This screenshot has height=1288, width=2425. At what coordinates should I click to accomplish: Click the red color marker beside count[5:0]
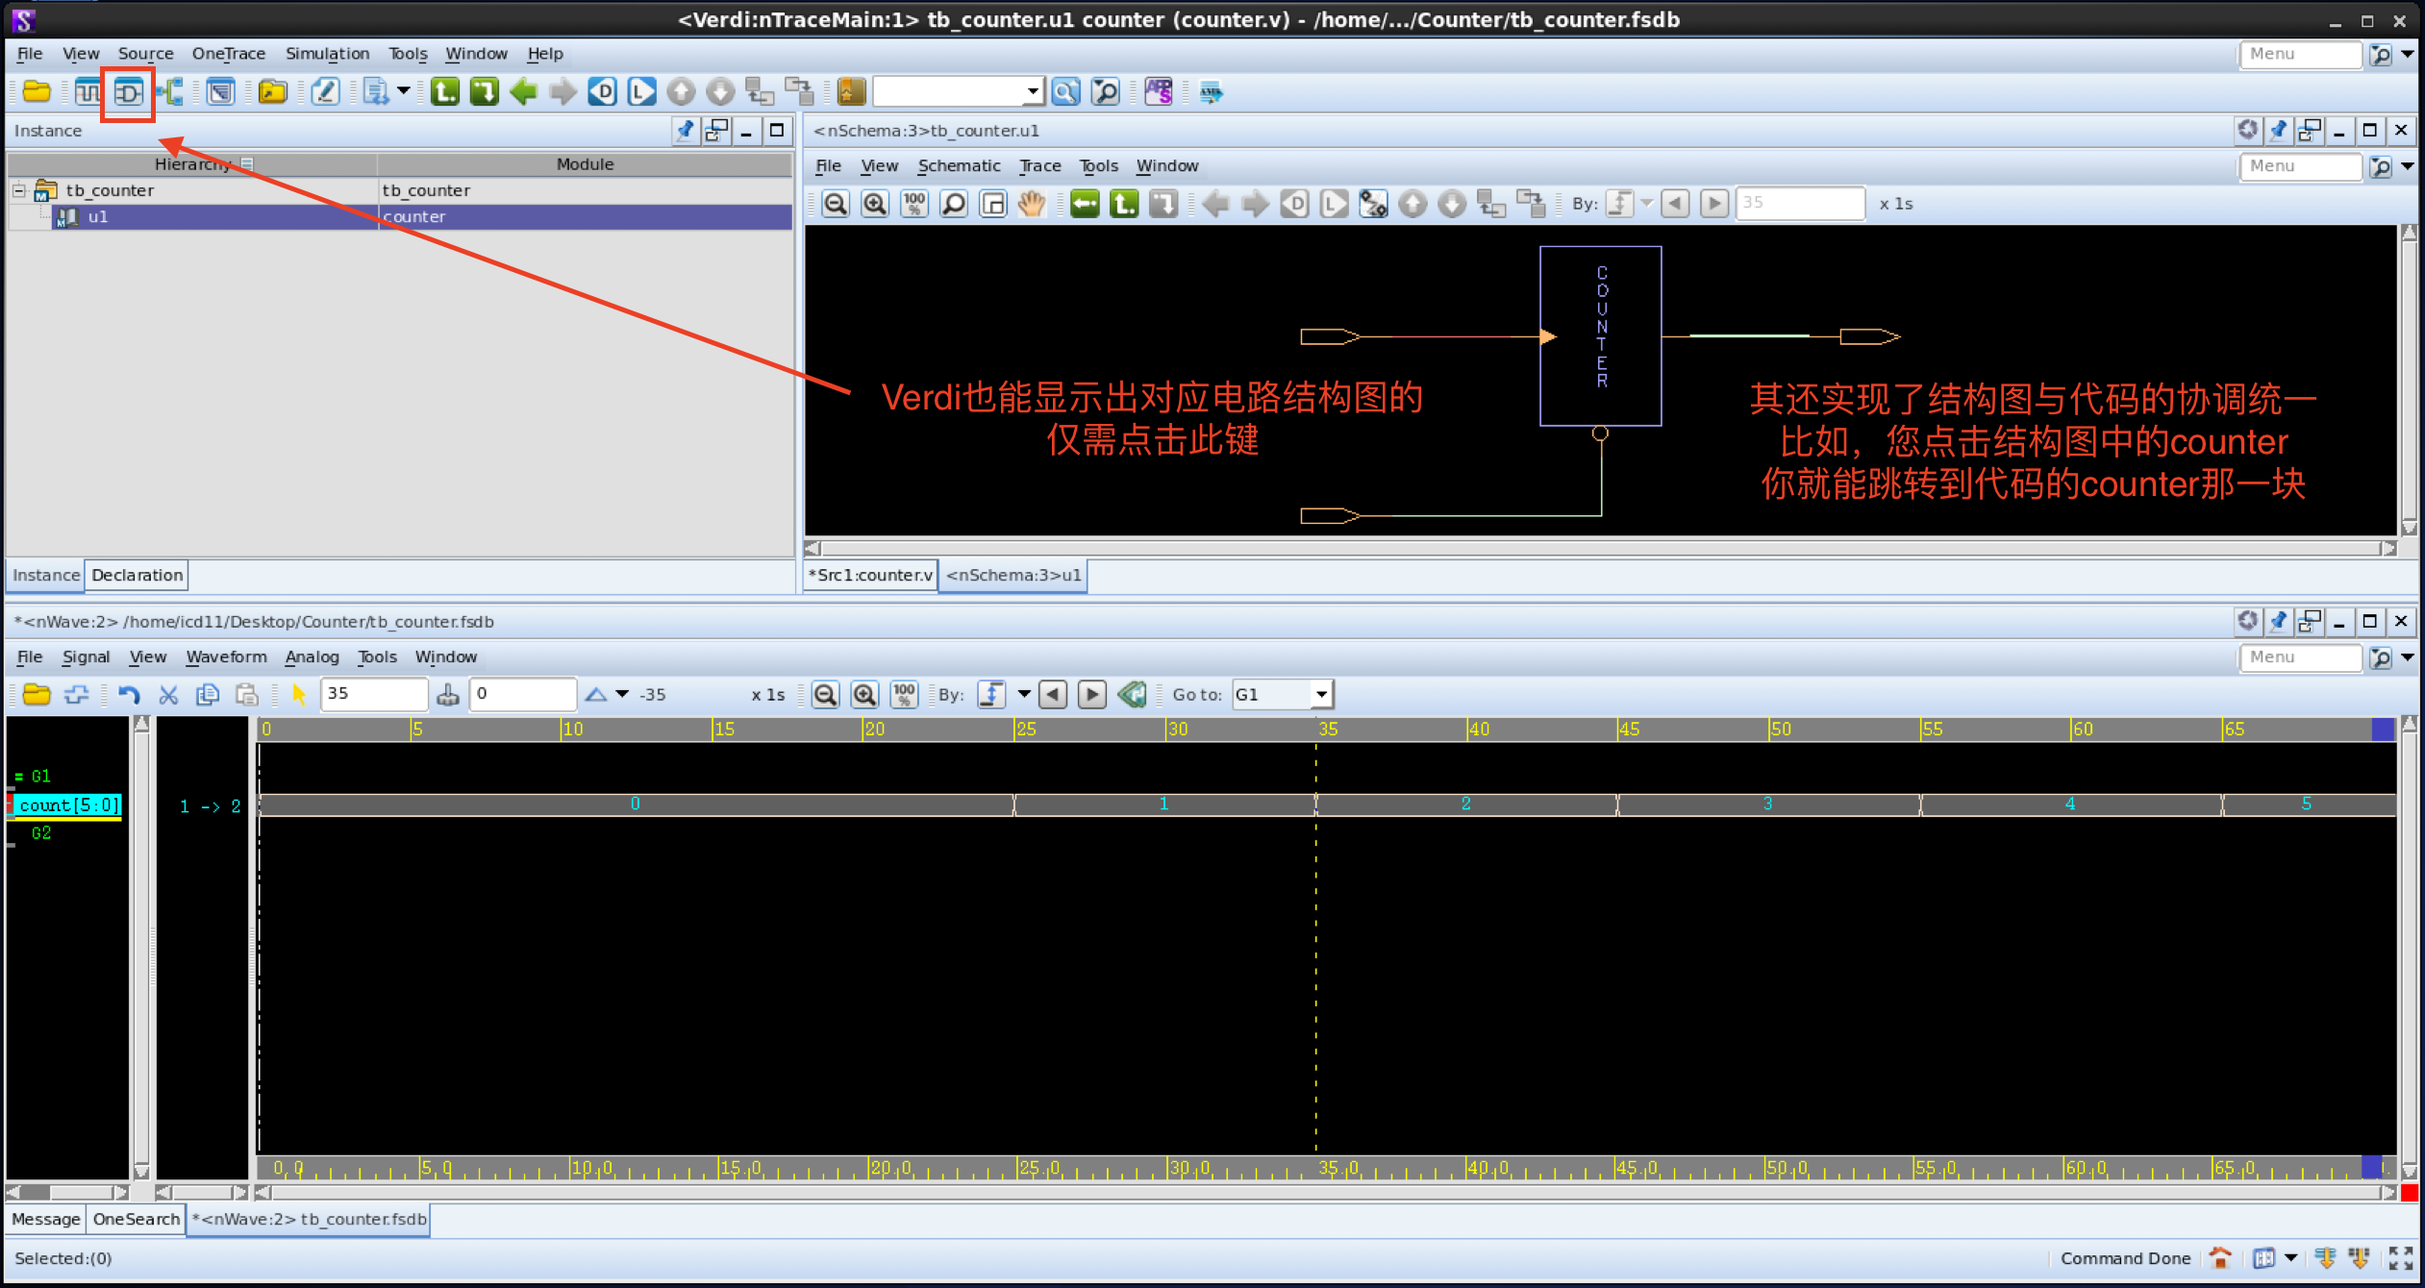[8, 805]
